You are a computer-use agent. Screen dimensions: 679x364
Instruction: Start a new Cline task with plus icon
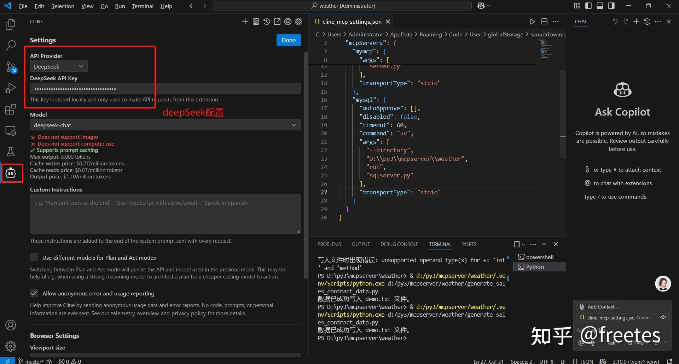click(x=245, y=22)
